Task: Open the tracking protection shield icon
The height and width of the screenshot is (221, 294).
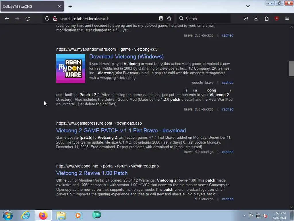Action: click(x=47, y=18)
